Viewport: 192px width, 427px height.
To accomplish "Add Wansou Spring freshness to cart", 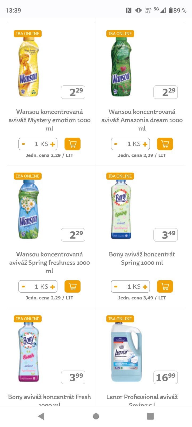I will [73, 287].
